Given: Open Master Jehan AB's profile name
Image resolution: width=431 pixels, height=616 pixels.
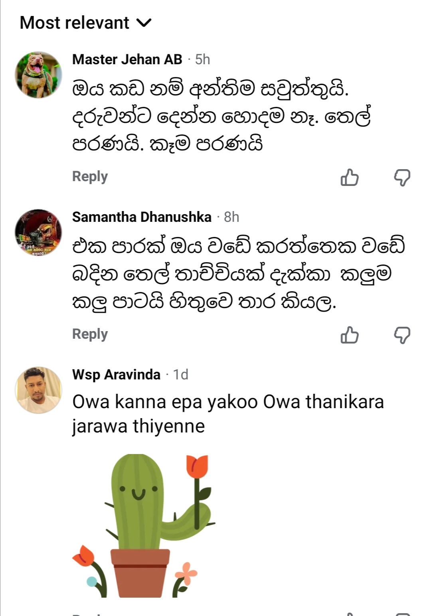Looking at the screenshot, I should tap(127, 59).
